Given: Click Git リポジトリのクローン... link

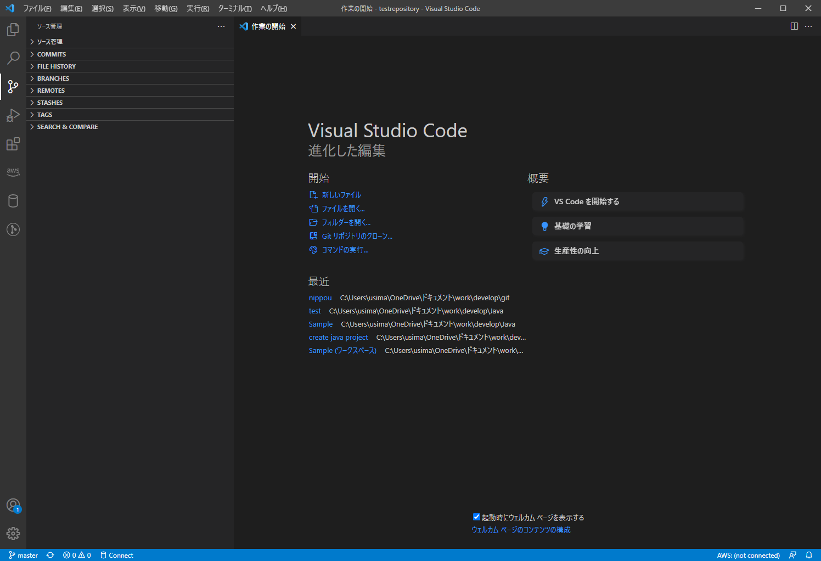Looking at the screenshot, I should coord(357,236).
